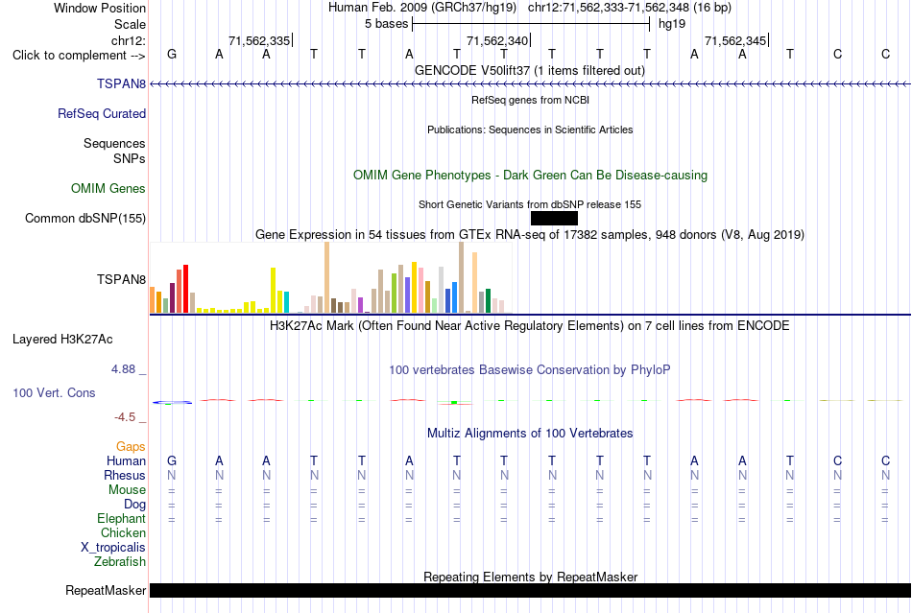This screenshot has width=912, height=613.
Task: Open the OMIM Genes track label
Action: coord(108,188)
